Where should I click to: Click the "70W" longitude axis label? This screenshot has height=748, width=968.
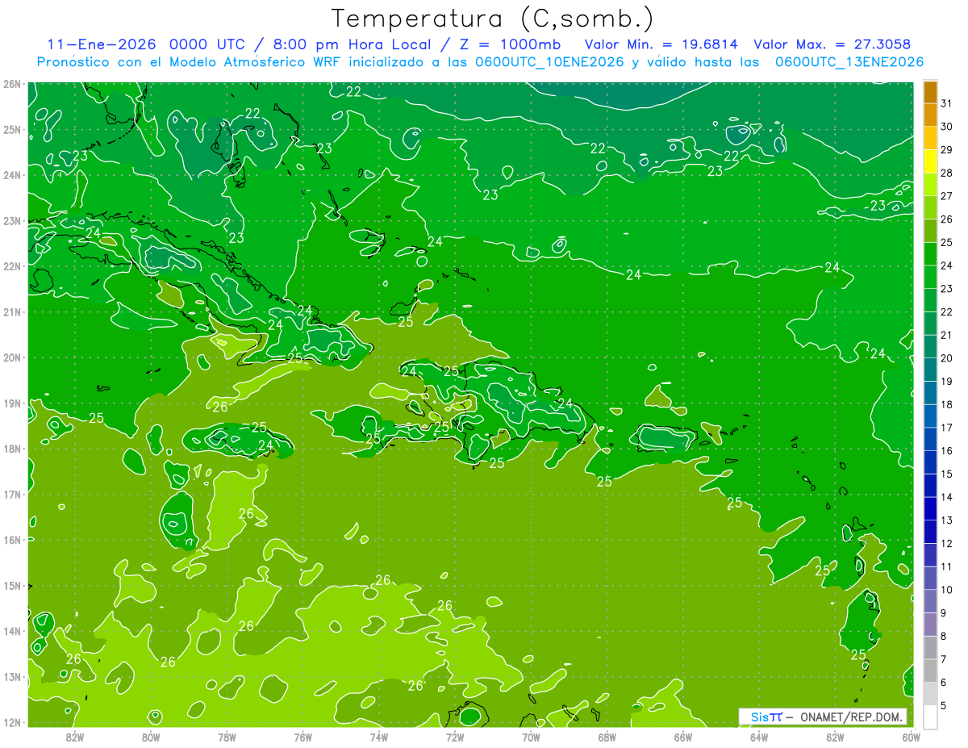531,736
